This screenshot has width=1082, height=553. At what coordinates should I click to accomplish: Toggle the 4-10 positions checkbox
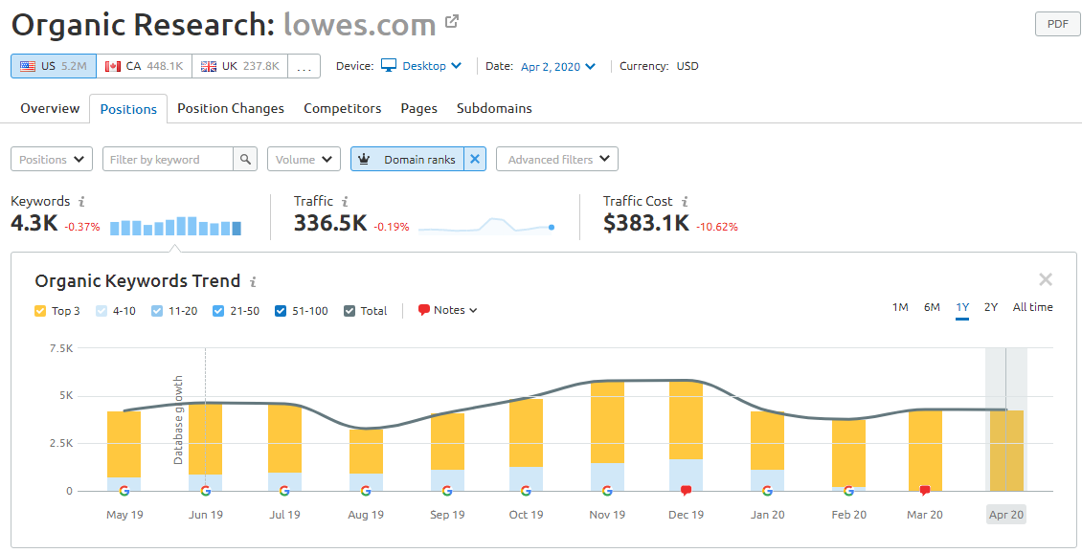click(101, 311)
